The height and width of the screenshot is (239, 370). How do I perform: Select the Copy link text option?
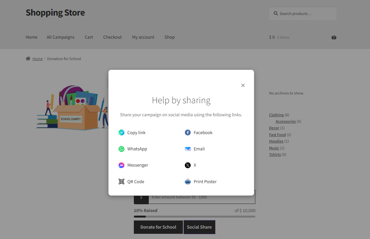click(136, 132)
